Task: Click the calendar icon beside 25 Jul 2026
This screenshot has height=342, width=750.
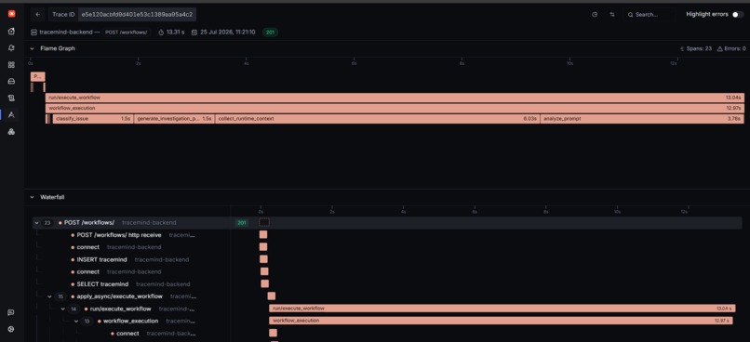Action: point(194,32)
